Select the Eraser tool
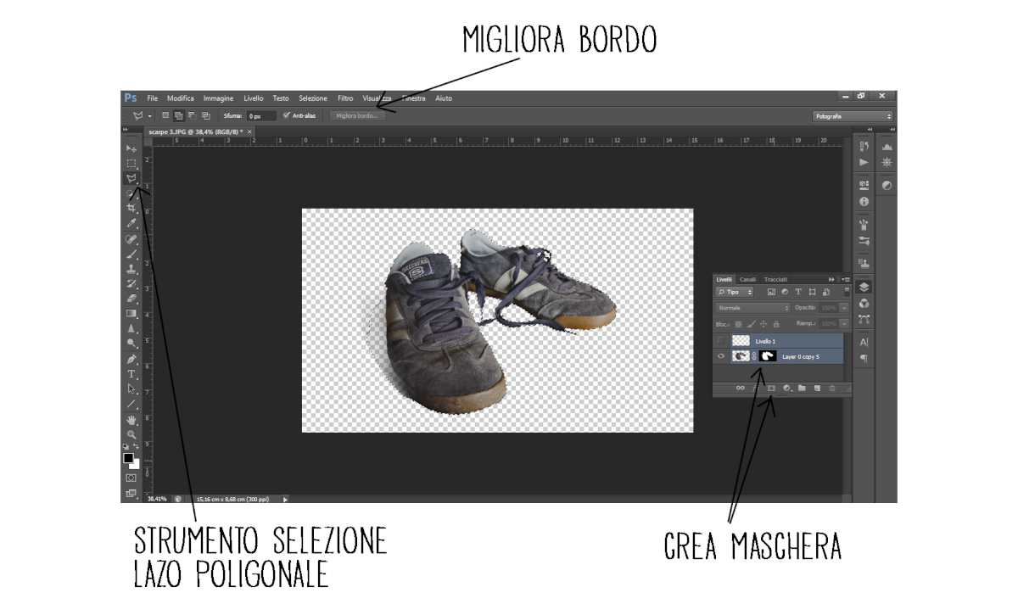This screenshot has height=615, width=1018. pyautogui.click(x=131, y=298)
